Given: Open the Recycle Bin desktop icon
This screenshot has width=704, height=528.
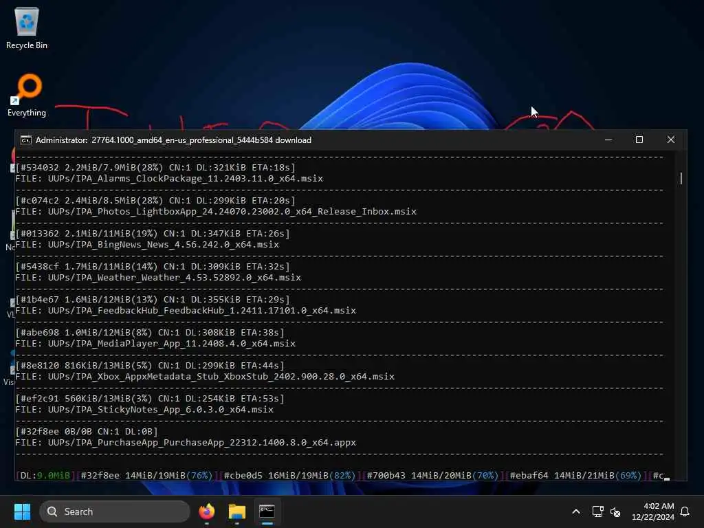Looking at the screenshot, I should tap(27, 27).
